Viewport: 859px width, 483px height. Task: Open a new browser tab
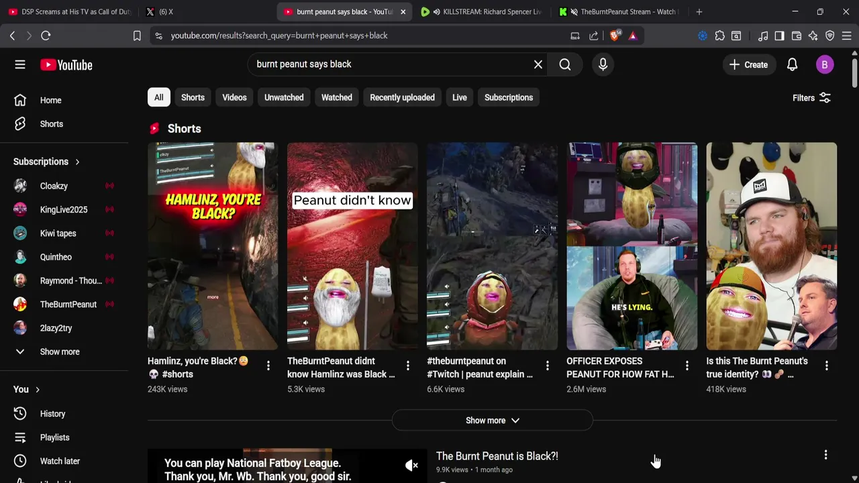tap(699, 11)
